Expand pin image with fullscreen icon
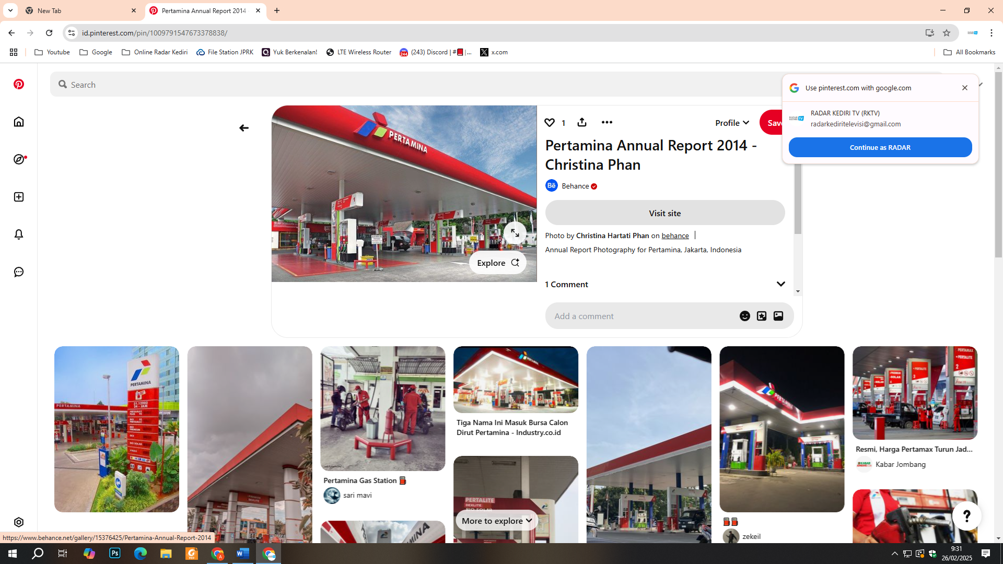The image size is (1003, 564). pyautogui.click(x=515, y=233)
